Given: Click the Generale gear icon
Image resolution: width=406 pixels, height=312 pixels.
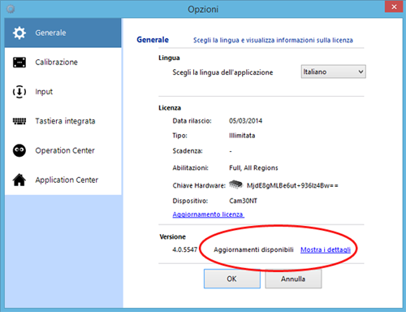Looking at the screenshot, I should pos(19,33).
